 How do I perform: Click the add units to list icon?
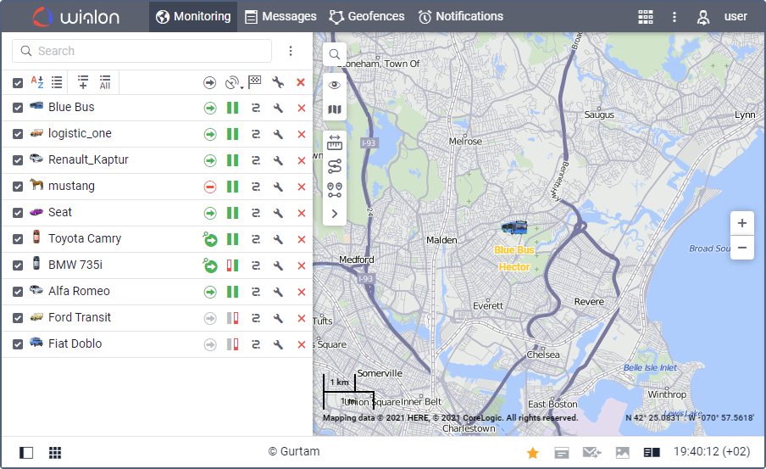click(83, 82)
